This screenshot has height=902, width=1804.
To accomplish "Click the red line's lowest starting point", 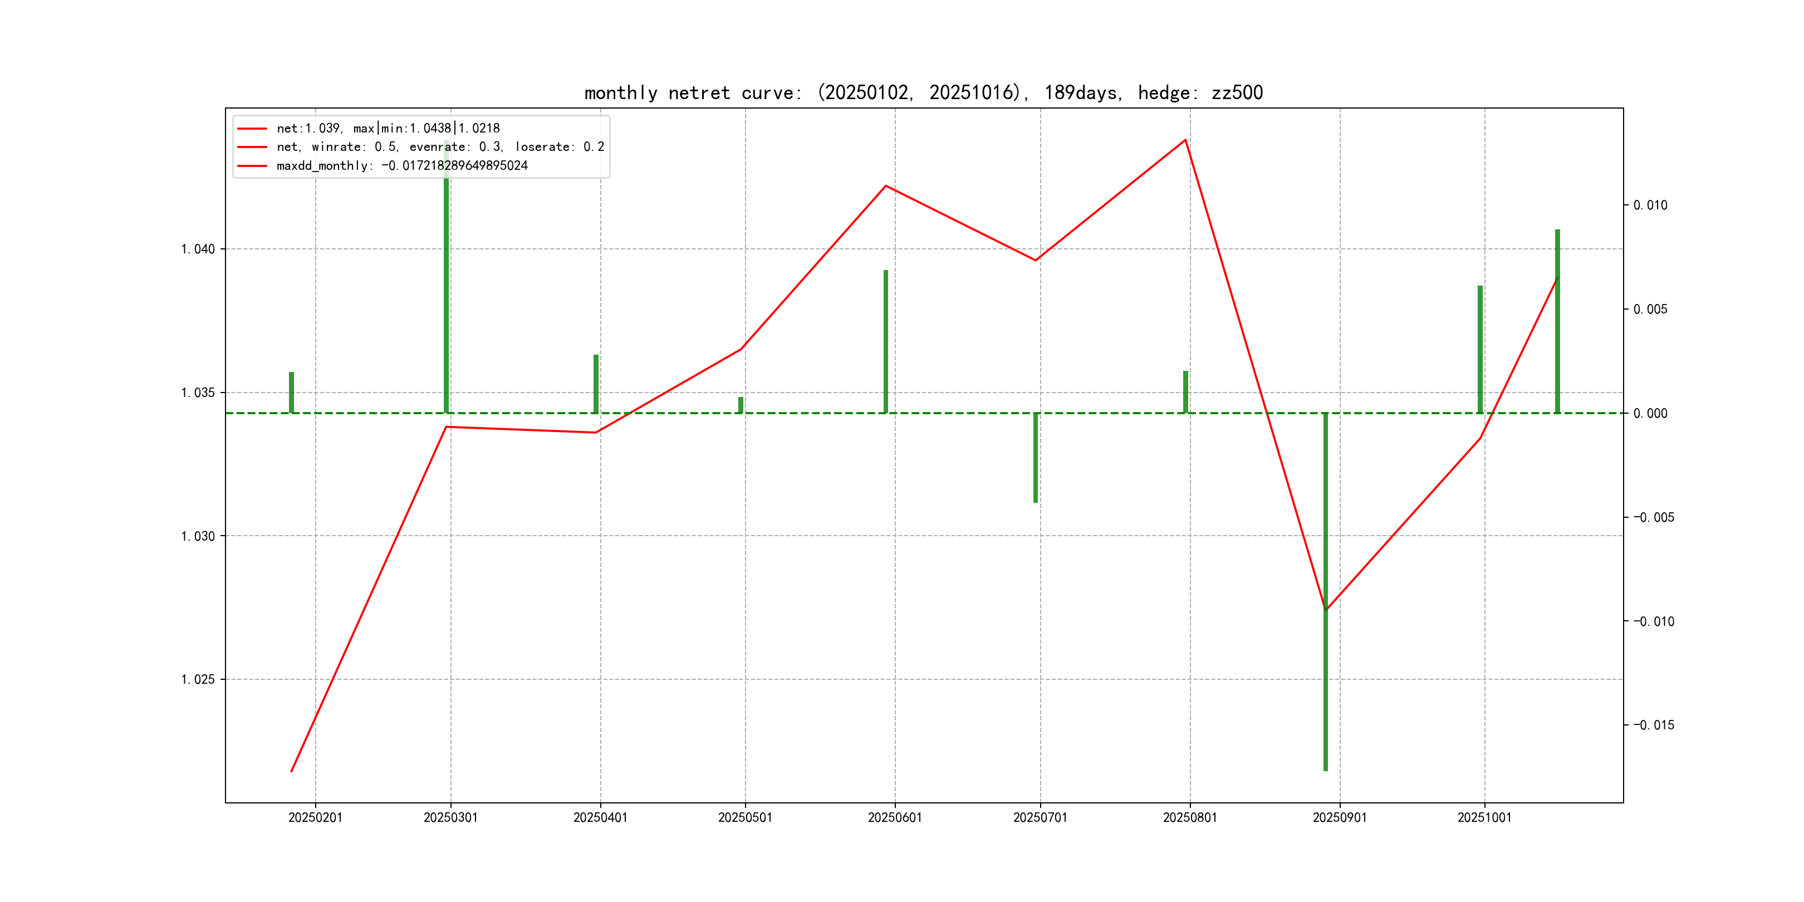I will [292, 771].
